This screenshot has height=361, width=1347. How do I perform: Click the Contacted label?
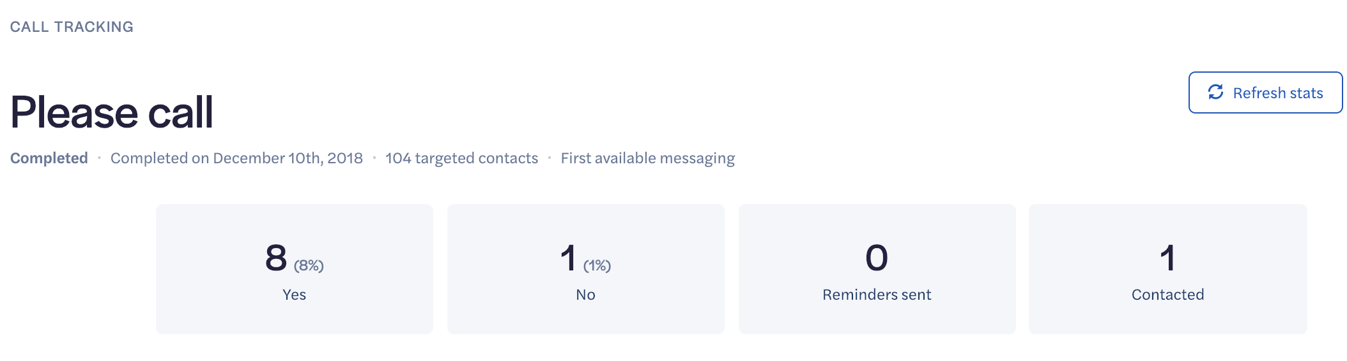pos(1168,295)
